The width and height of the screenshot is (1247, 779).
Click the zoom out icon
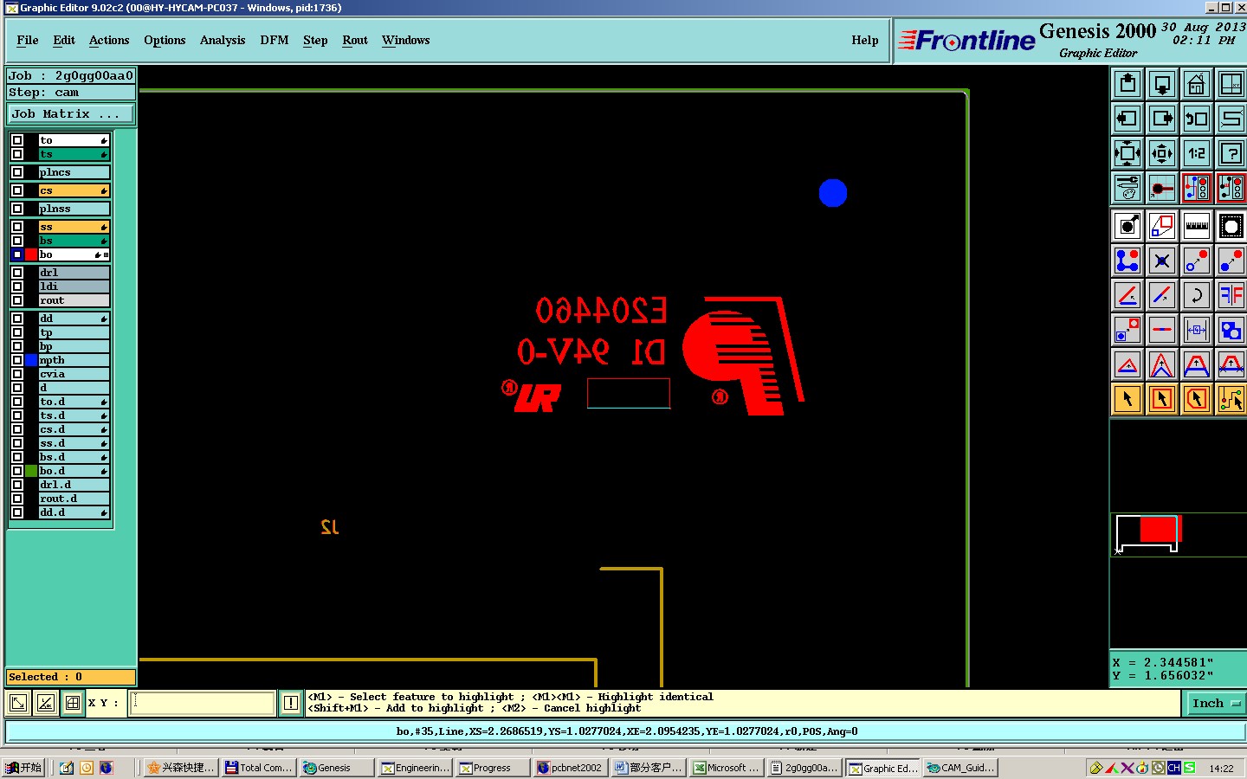pos(1162,153)
